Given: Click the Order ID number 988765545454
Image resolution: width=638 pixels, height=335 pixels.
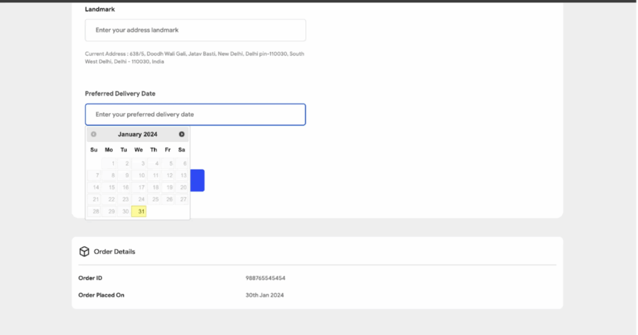Looking at the screenshot, I should coord(265,278).
